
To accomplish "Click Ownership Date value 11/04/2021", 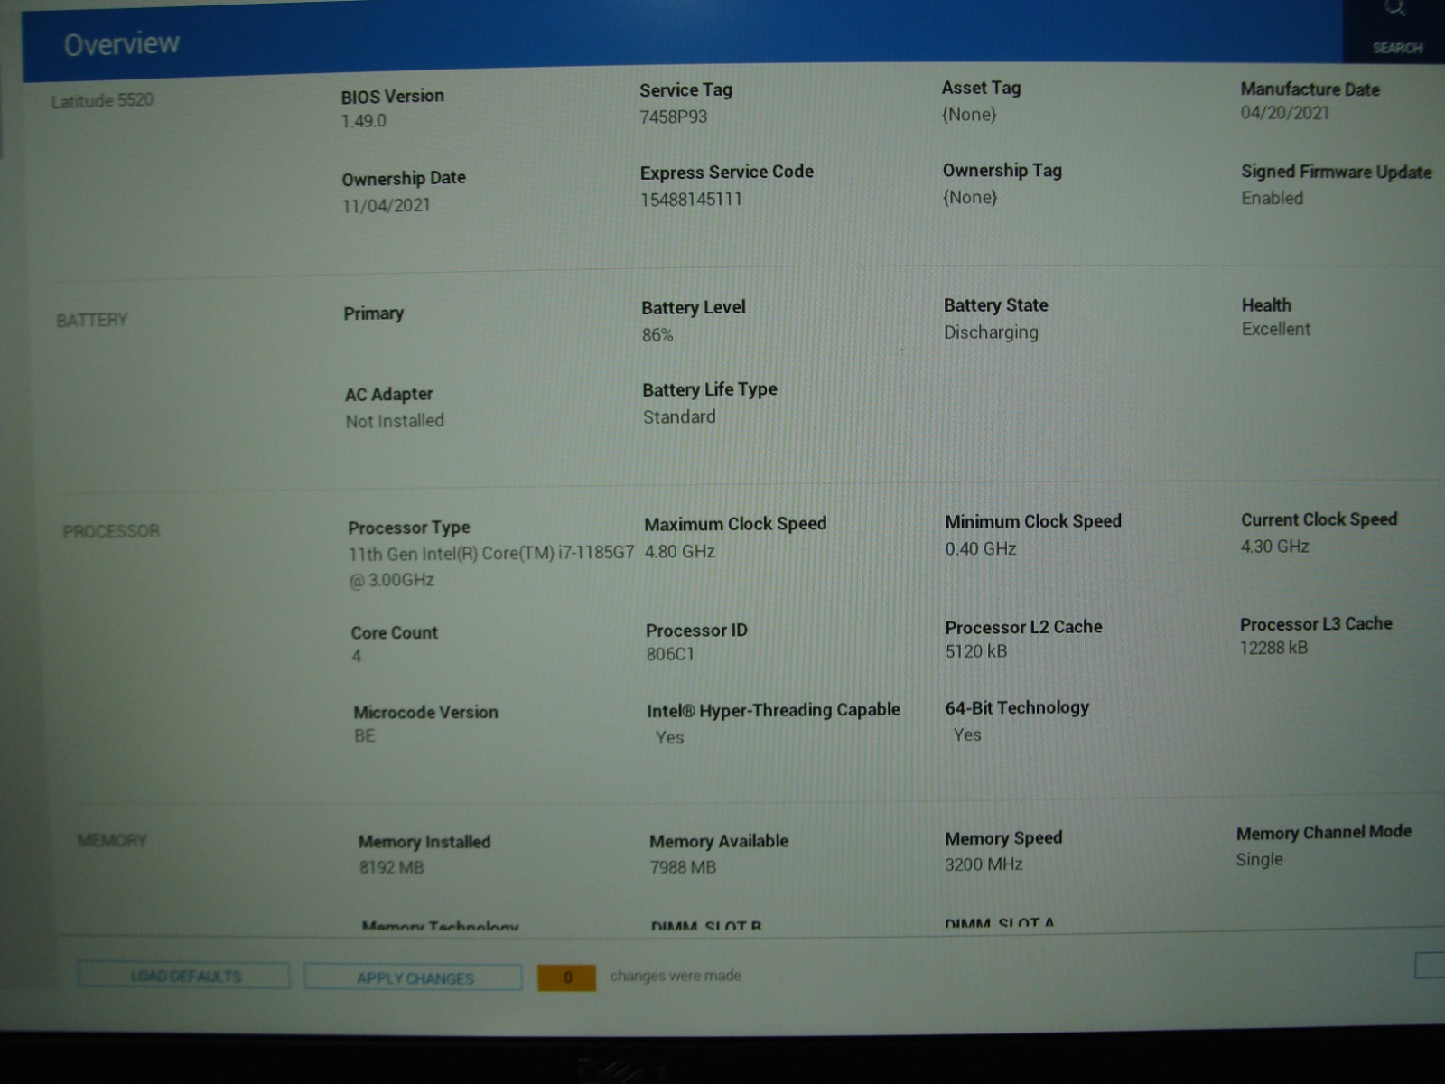I will tap(386, 205).
